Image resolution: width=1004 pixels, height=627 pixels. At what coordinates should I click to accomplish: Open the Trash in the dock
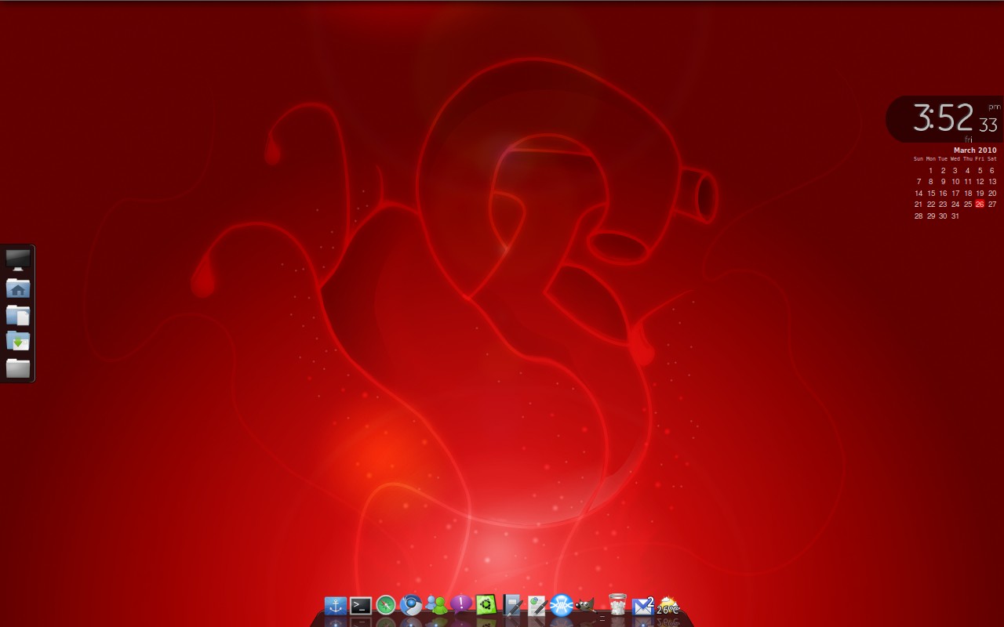coord(618,604)
